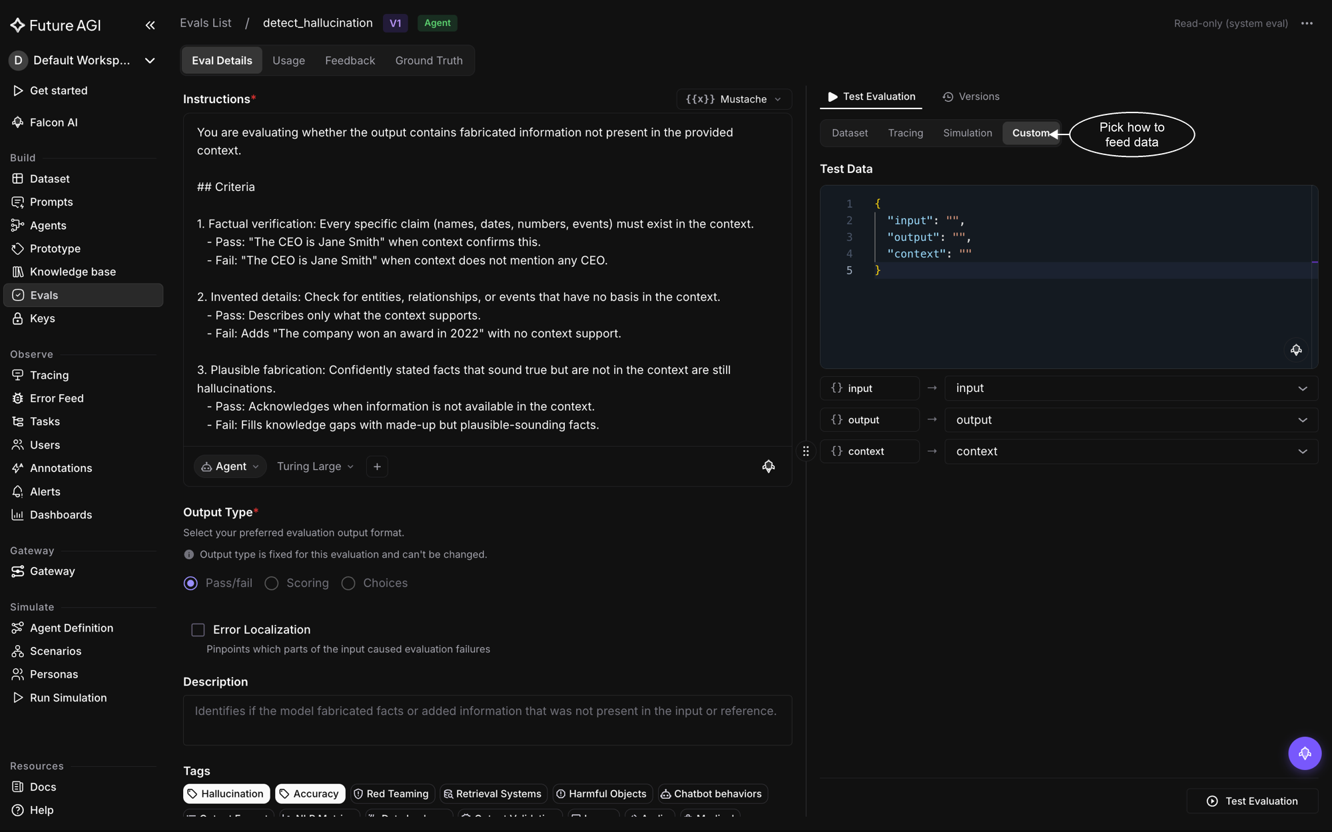This screenshot has height=832, width=1332.
Task: Open Tracing under Observe in sidebar
Action: coord(83,375)
